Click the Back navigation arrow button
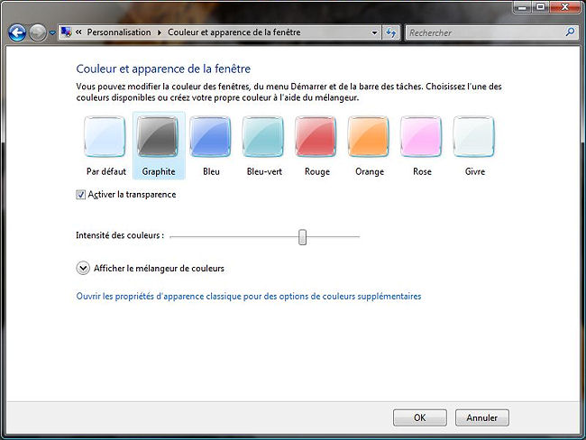The width and height of the screenshot is (586, 440). click(x=16, y=32)
